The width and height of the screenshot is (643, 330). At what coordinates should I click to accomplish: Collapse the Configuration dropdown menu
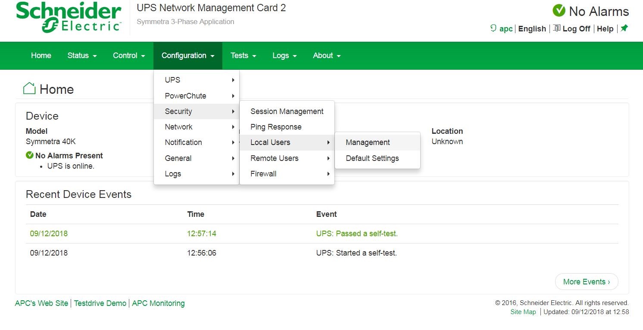coord(188,56)
